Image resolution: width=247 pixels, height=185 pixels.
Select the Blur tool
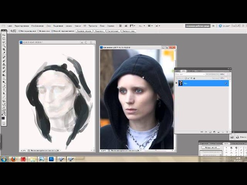[4, 79]
